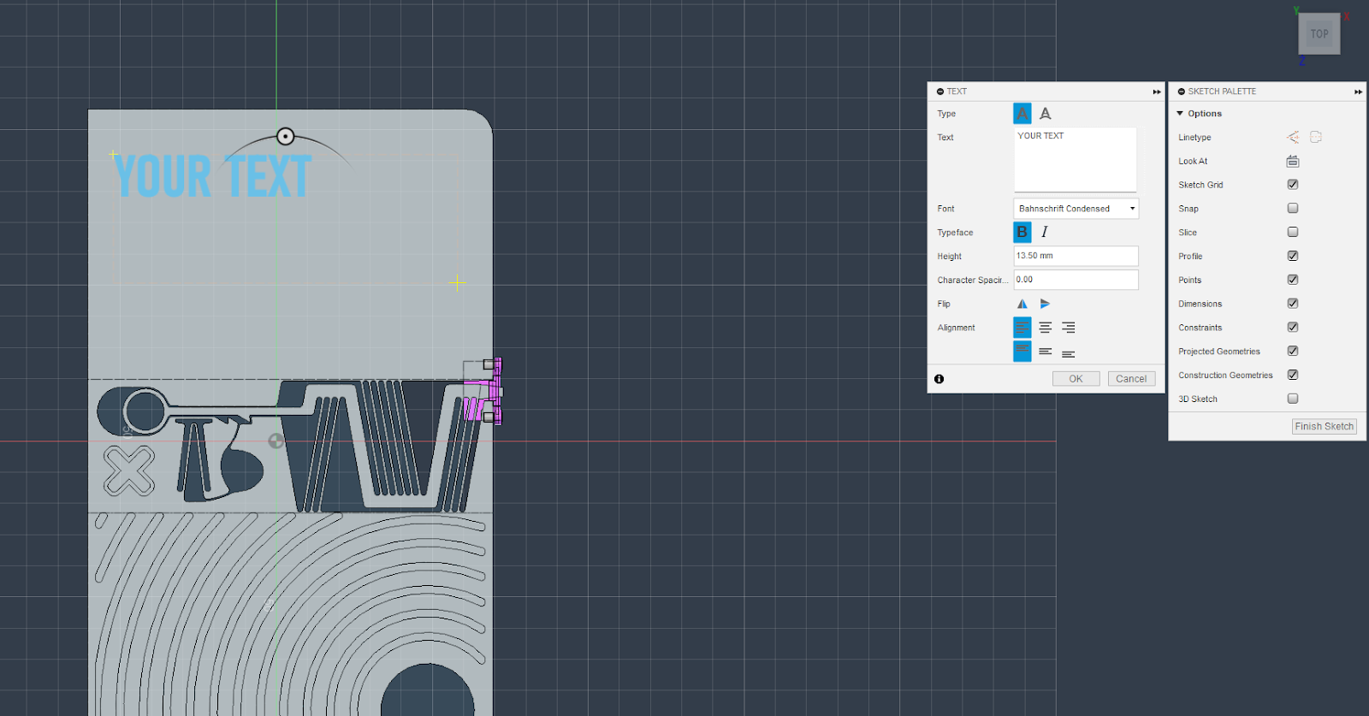The height and width of the screenshot is (716, 1369).
Task: Click the Look At icon
Action: coord(1292,161)
